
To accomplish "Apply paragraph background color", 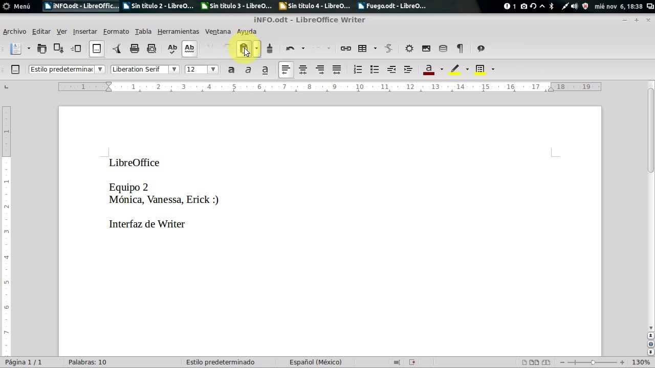I will tap(480, 70).
